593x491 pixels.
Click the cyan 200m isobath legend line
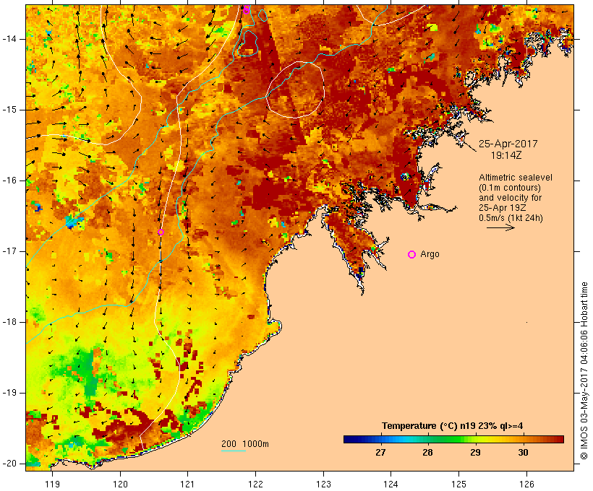tap(234, 451)
